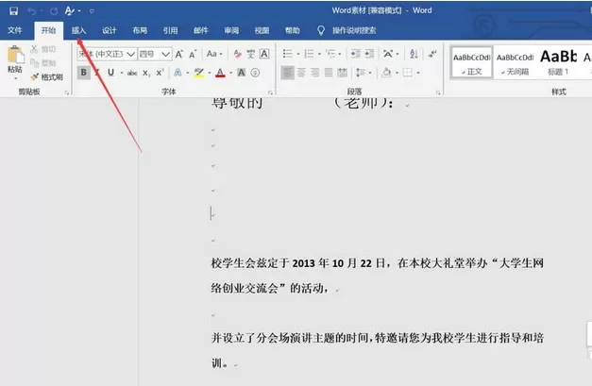Apply red font color A

pos(220,73)
